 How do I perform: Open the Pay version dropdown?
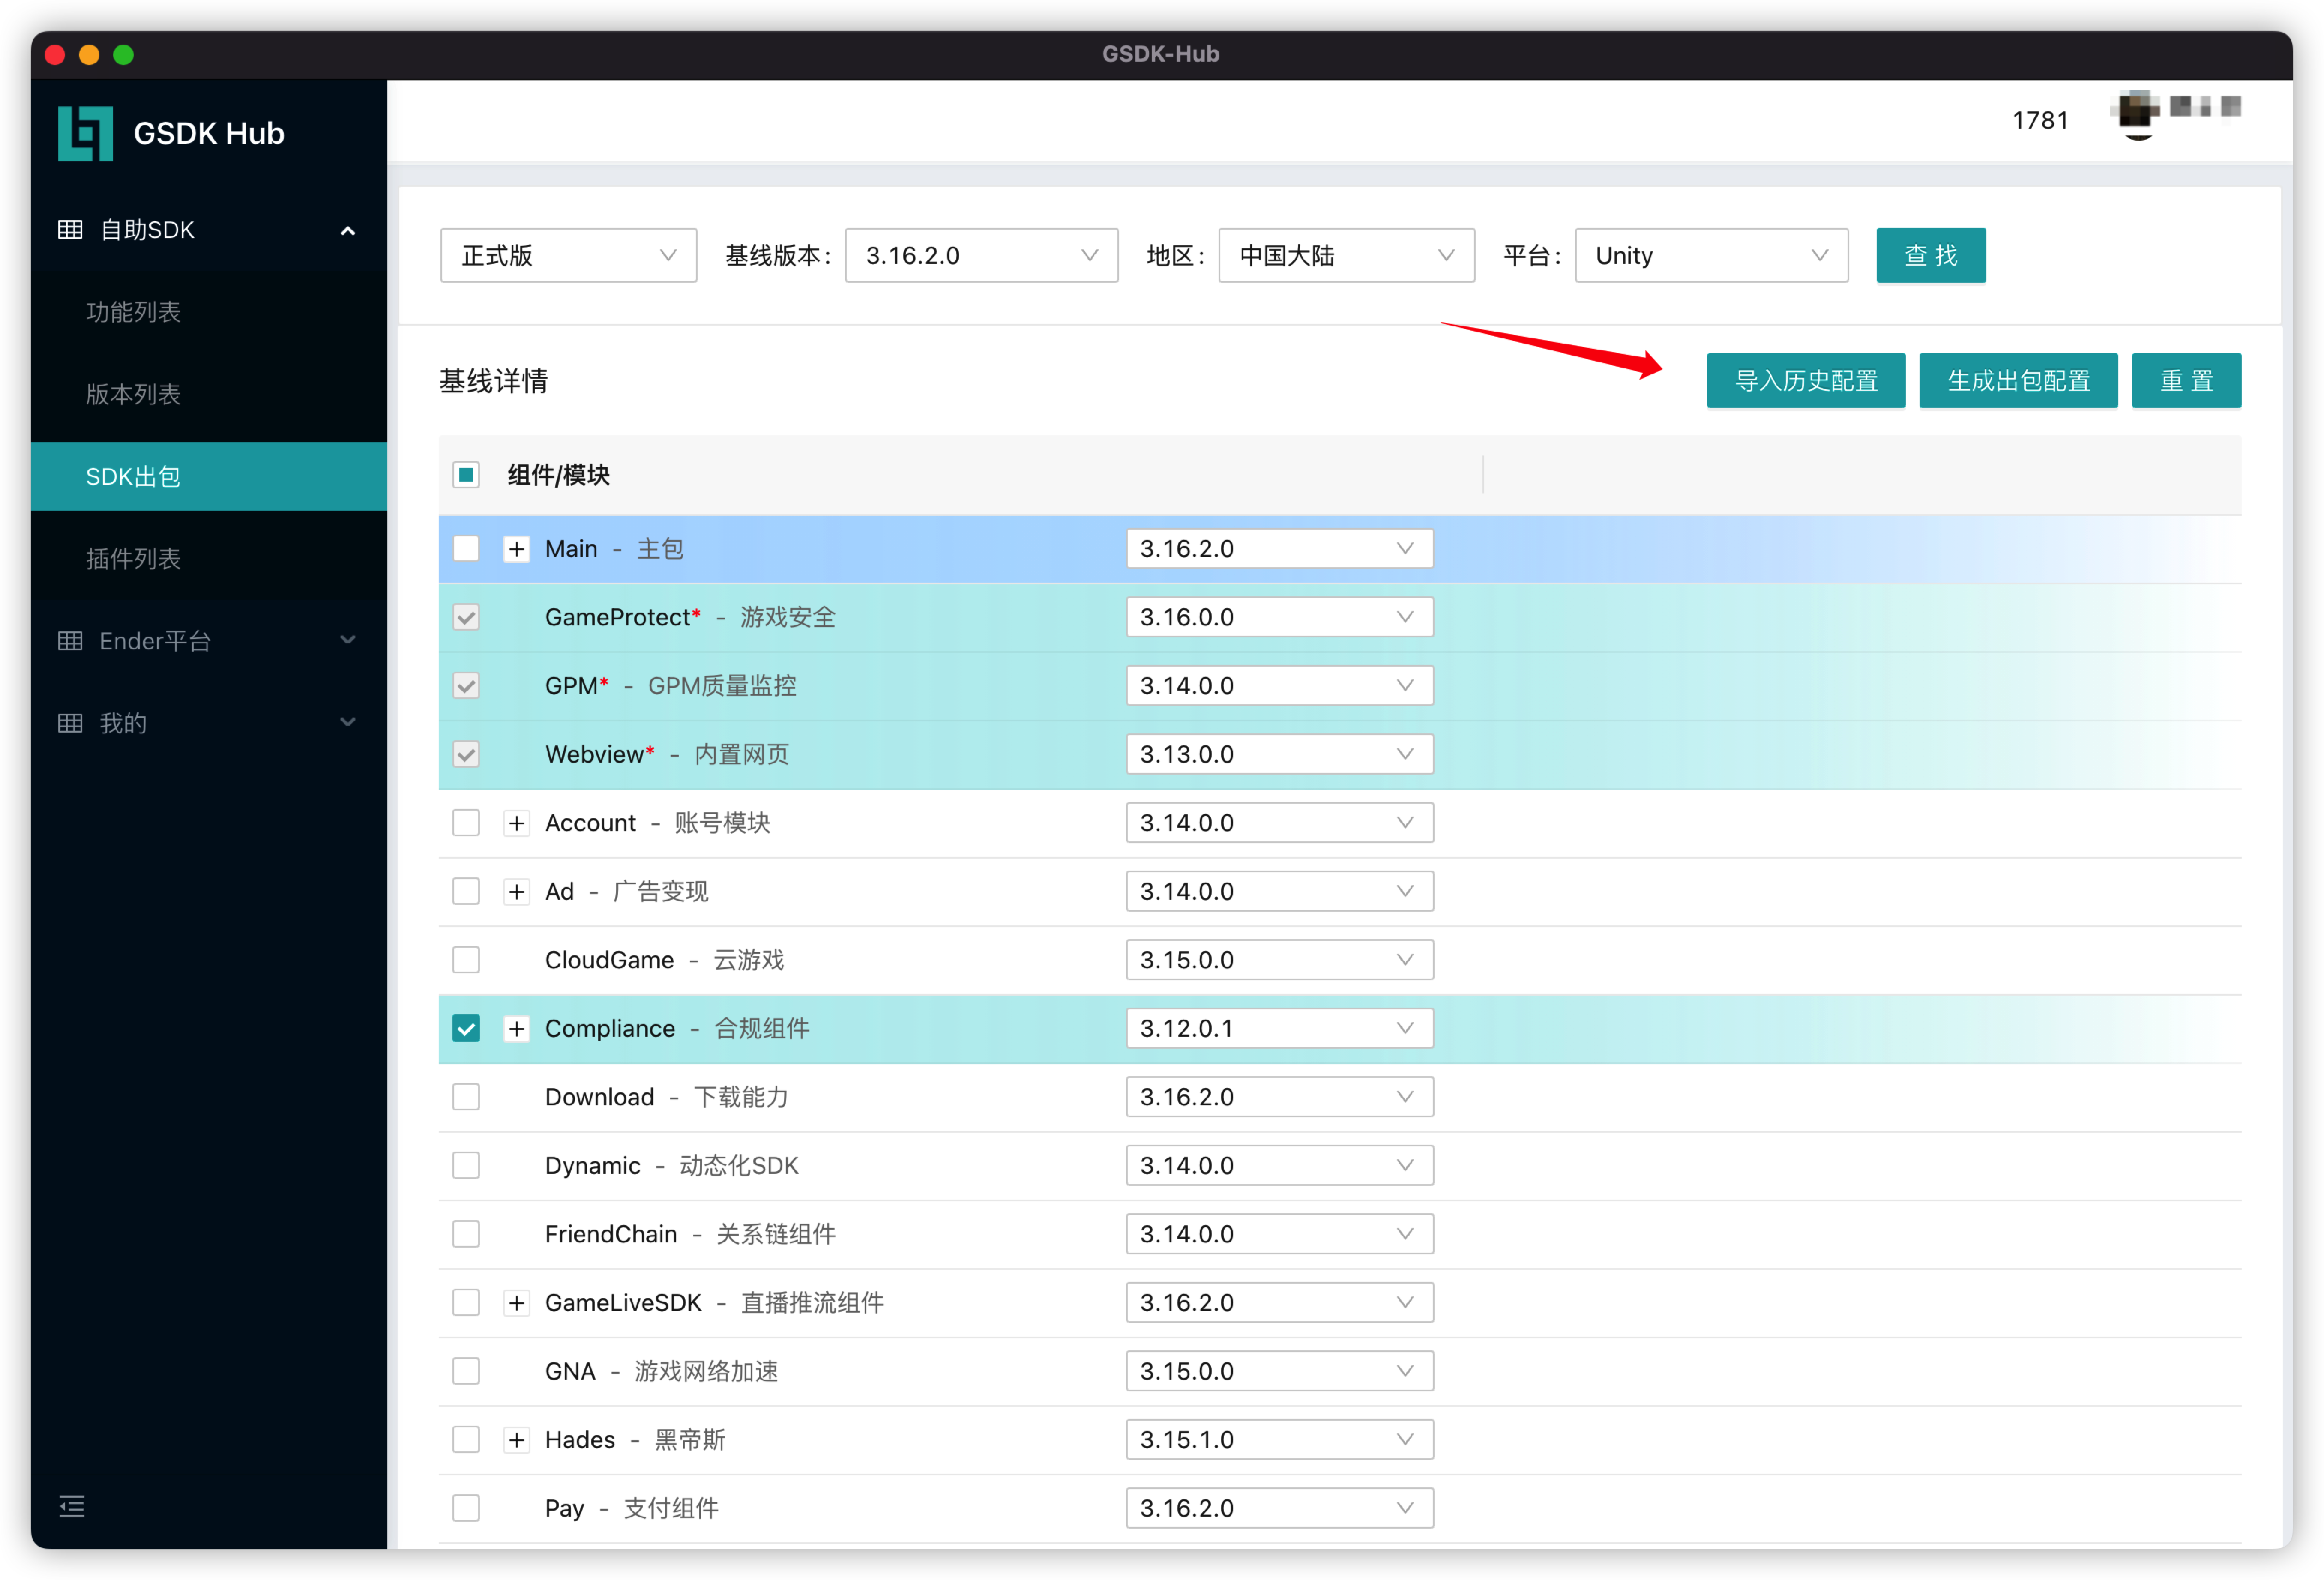1279,1508
